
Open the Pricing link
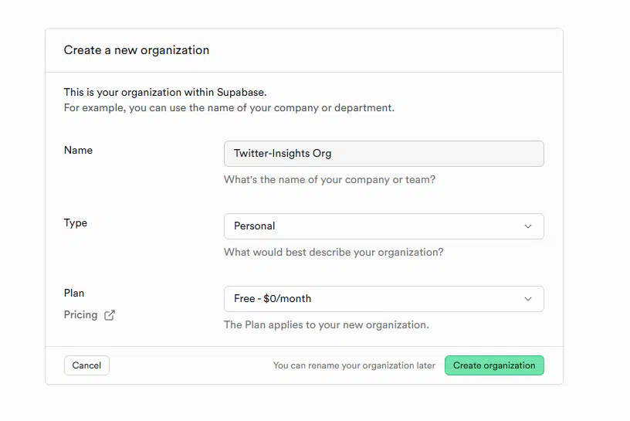pyautogui.click(x=81, y=315)
